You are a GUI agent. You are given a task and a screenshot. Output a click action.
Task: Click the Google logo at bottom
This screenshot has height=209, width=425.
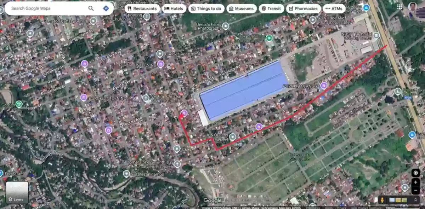click(212, 201)
